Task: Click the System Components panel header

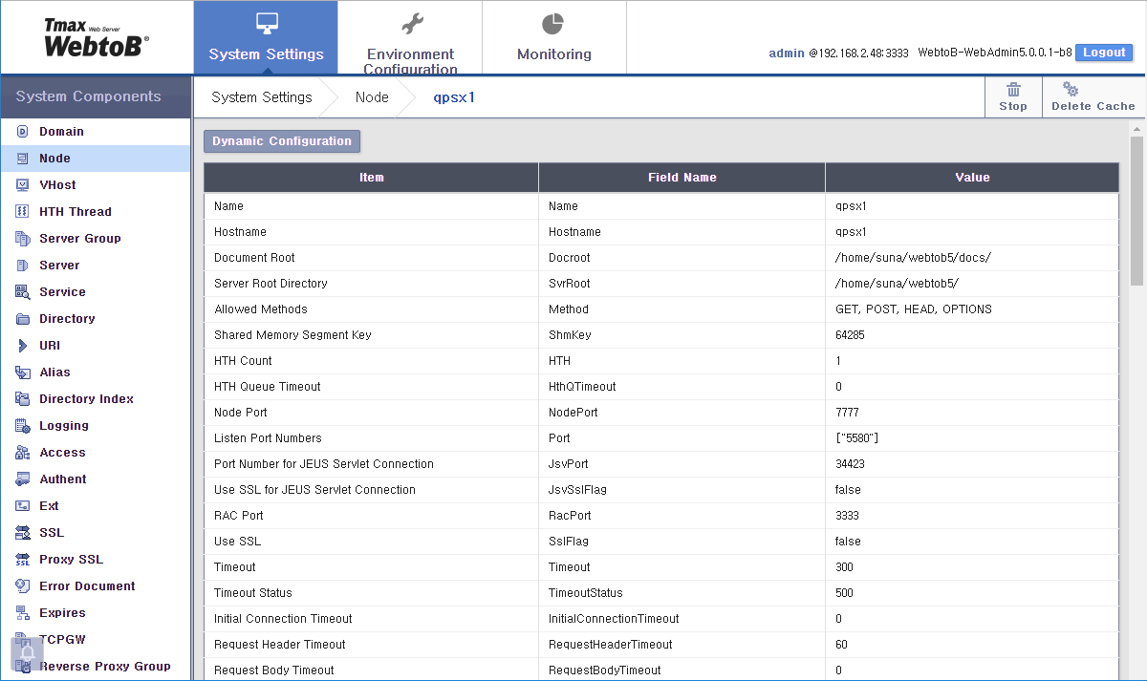Action: tap(96, 96)
